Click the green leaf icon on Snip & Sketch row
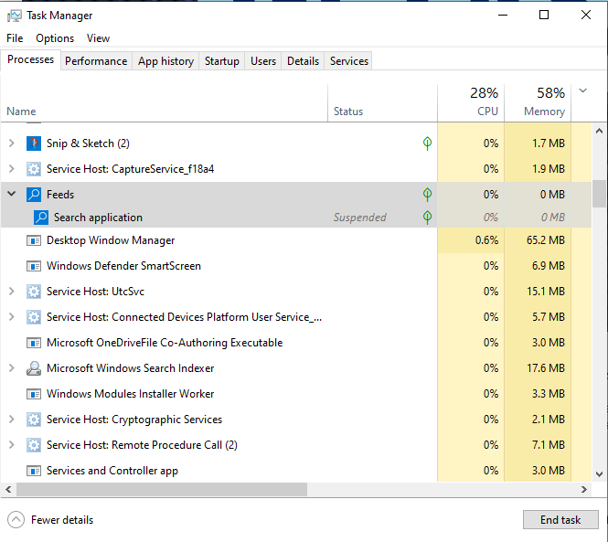 [427, 143]
